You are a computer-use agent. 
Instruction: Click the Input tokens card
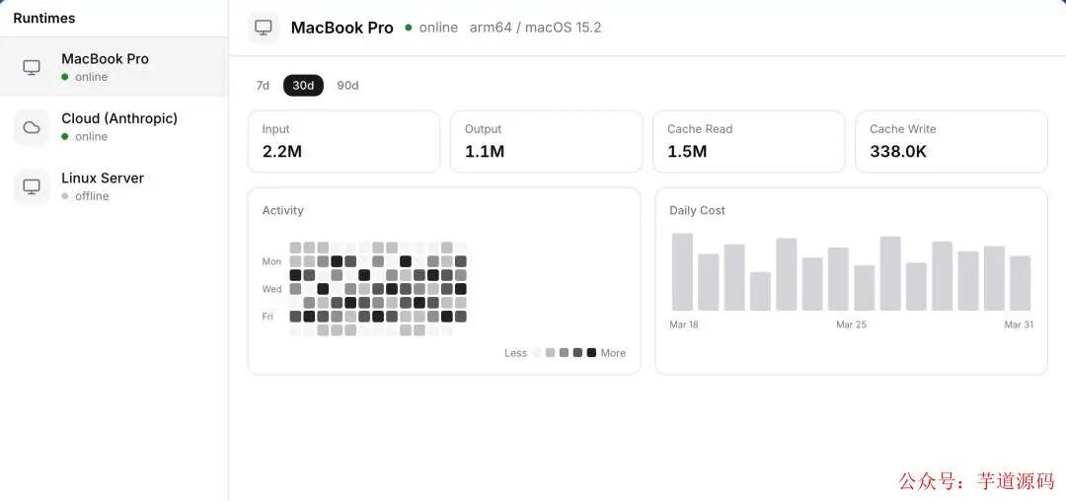(x=344, y=141)
